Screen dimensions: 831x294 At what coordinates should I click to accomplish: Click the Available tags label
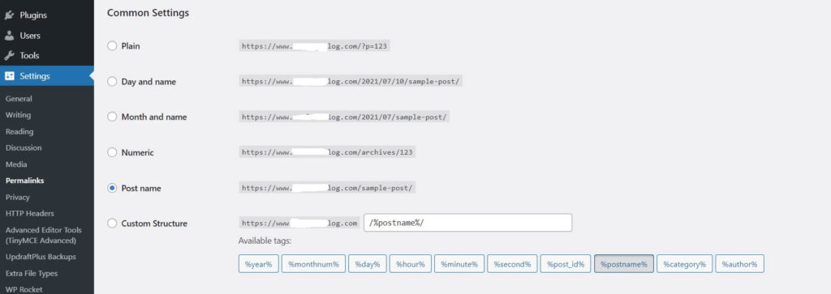(265, 241)
